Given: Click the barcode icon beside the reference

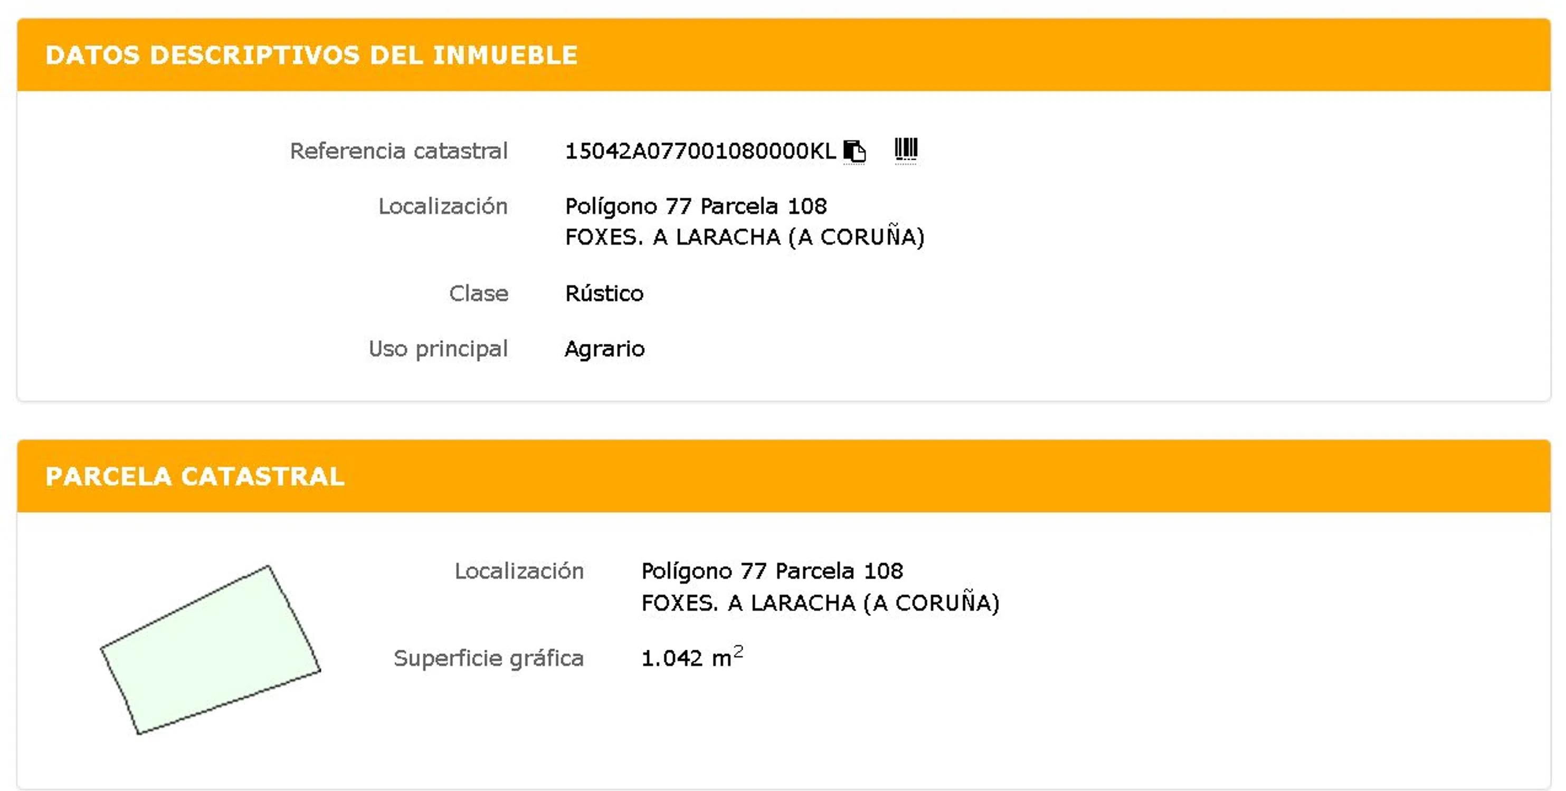Looking at the screenshot, I should (906, 149).
